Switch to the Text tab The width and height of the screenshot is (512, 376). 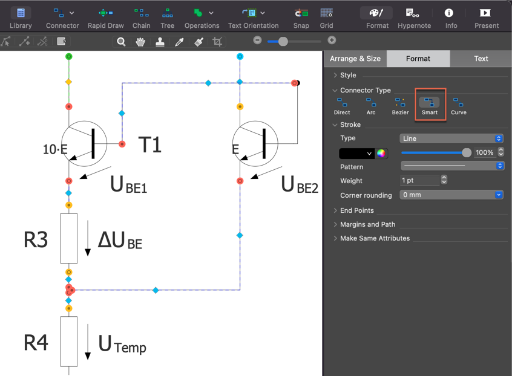481,59
